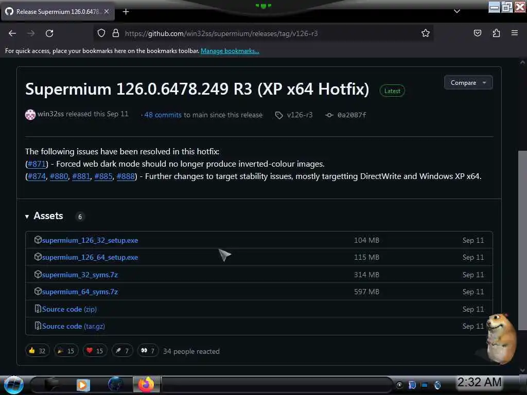Screen dimensions: 527x395
Task: Bookmark this page with the star icon
Action: point(426,33)
